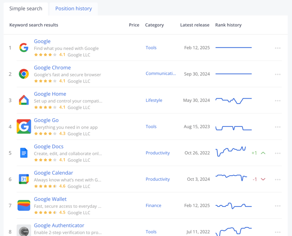Open three-dot menu for Google Chrome

278,74
